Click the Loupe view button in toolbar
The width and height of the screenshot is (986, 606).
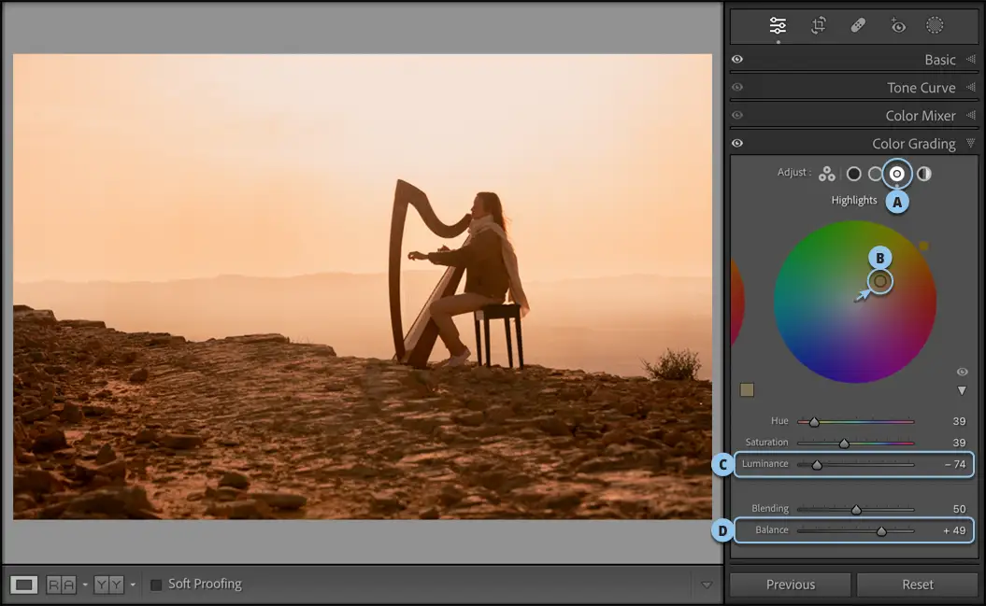pyautogui.click(x=24, y=585)
